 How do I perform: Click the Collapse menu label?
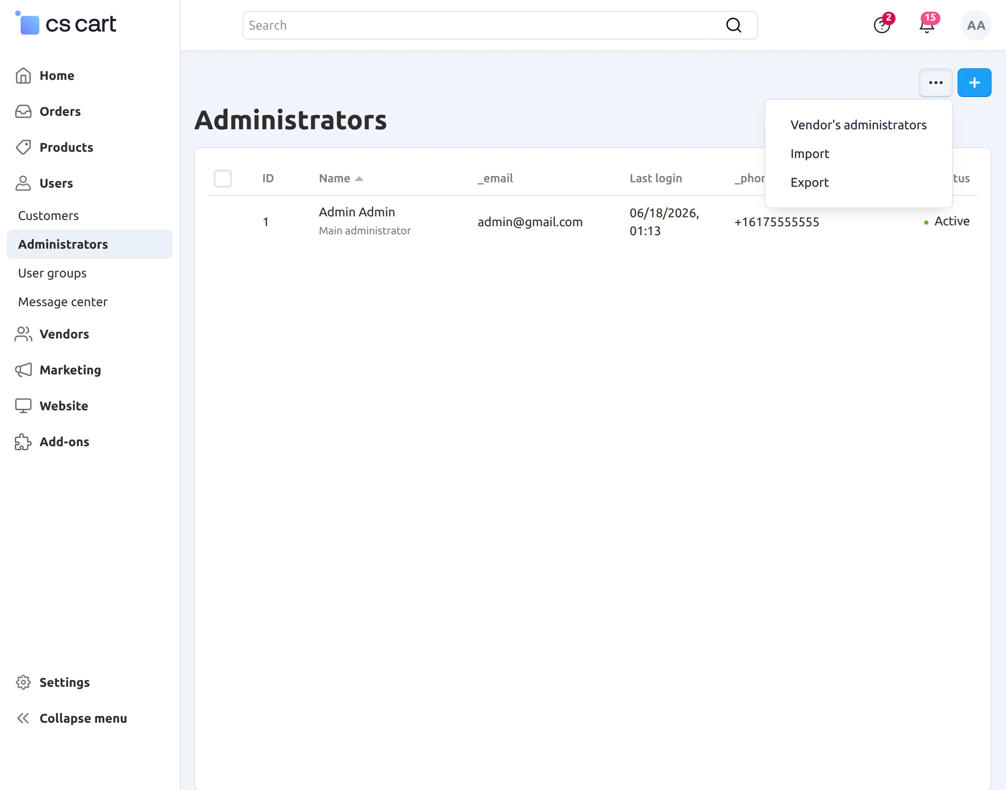83,718
